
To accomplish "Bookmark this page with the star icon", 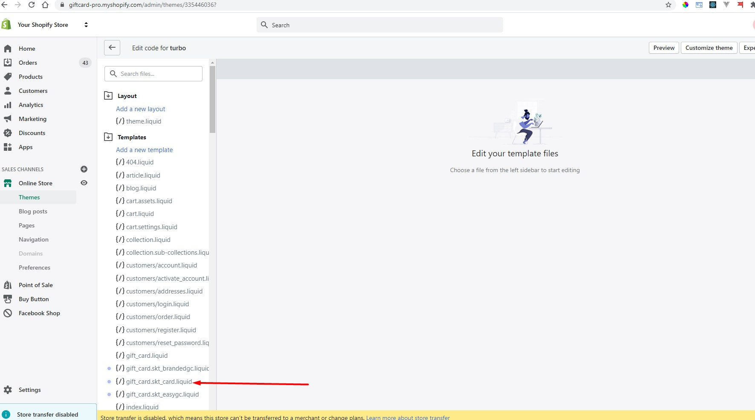I will (668, 5).
